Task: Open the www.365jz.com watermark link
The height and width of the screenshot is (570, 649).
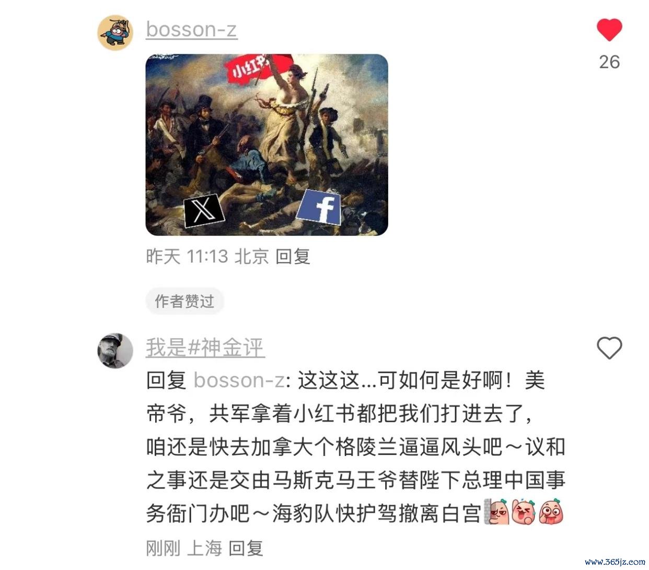Action: tap(615, 562)
